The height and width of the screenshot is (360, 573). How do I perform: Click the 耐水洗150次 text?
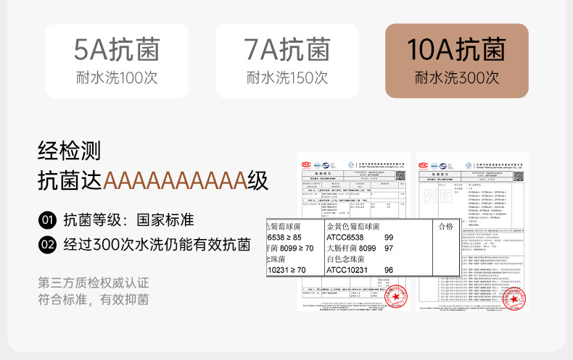coord(287,78)
